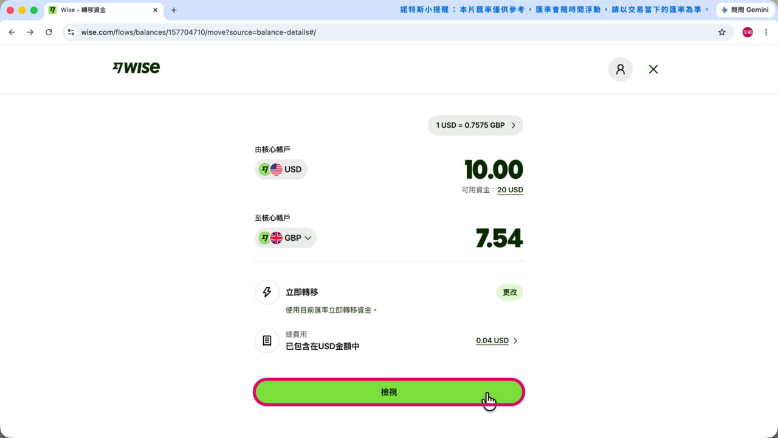The width and height of the screenshot is (778, 438).
Task: Go back with the browser back arrow
Action: click(x=12, y=32)
